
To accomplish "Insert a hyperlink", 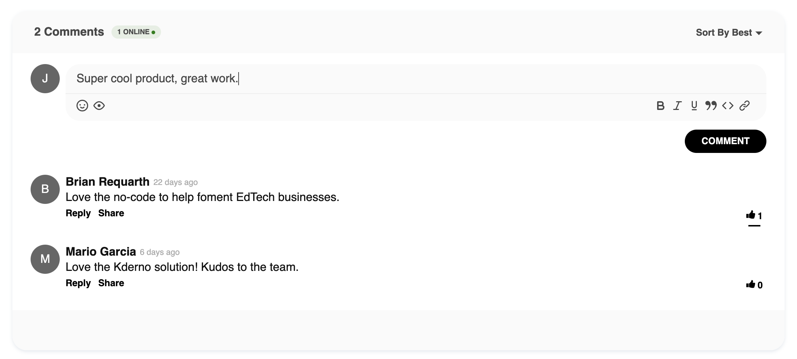I will pos(745,106).
